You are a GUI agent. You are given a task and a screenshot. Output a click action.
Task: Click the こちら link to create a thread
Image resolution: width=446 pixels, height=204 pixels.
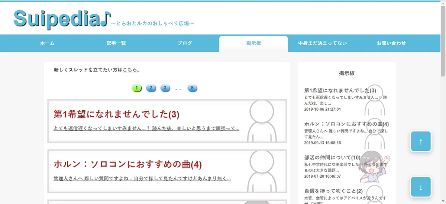tap(130, 70)
